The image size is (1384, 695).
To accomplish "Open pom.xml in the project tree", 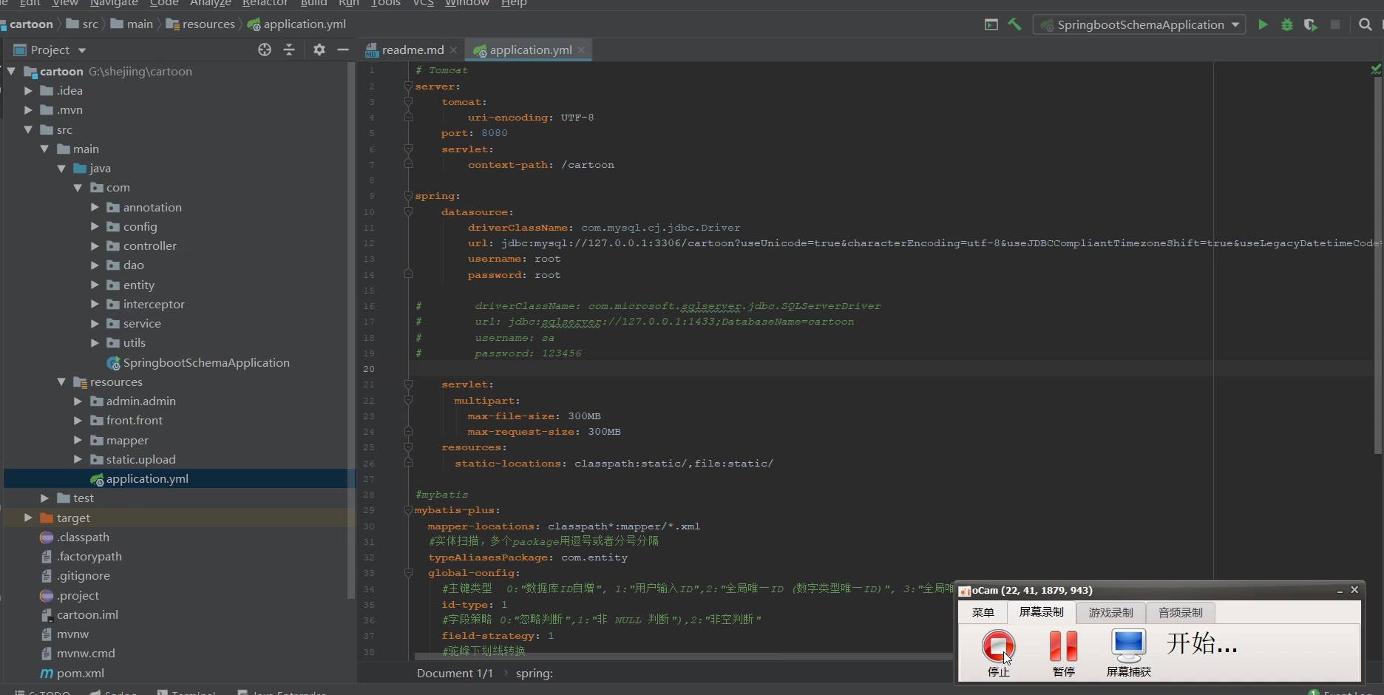I will click(x=80, y=674).
